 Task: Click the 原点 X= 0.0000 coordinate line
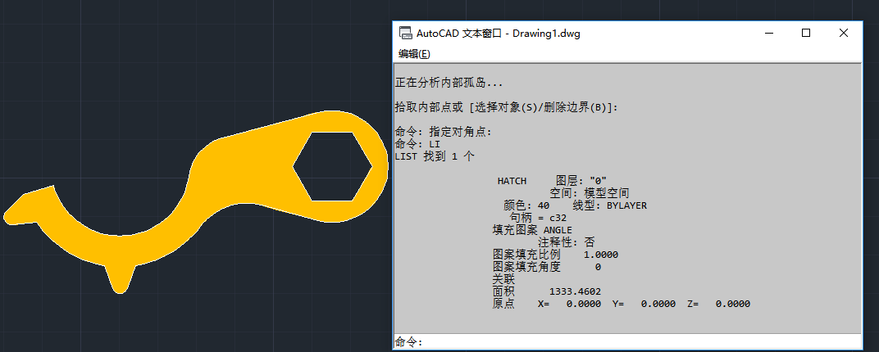[x=621, y=304]
